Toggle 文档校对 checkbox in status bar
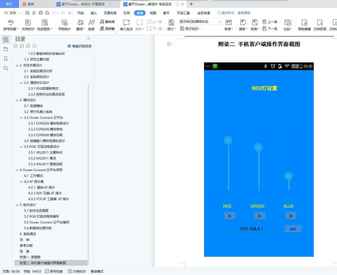The image size is (337, 275). click(x=77, y=271)
